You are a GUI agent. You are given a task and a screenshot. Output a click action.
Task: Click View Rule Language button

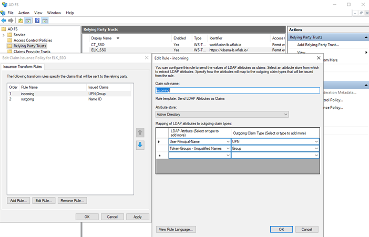click(176, 229)
